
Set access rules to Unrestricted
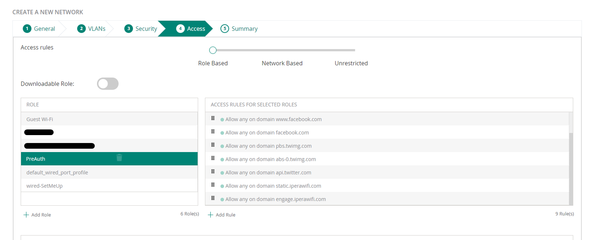351,63
